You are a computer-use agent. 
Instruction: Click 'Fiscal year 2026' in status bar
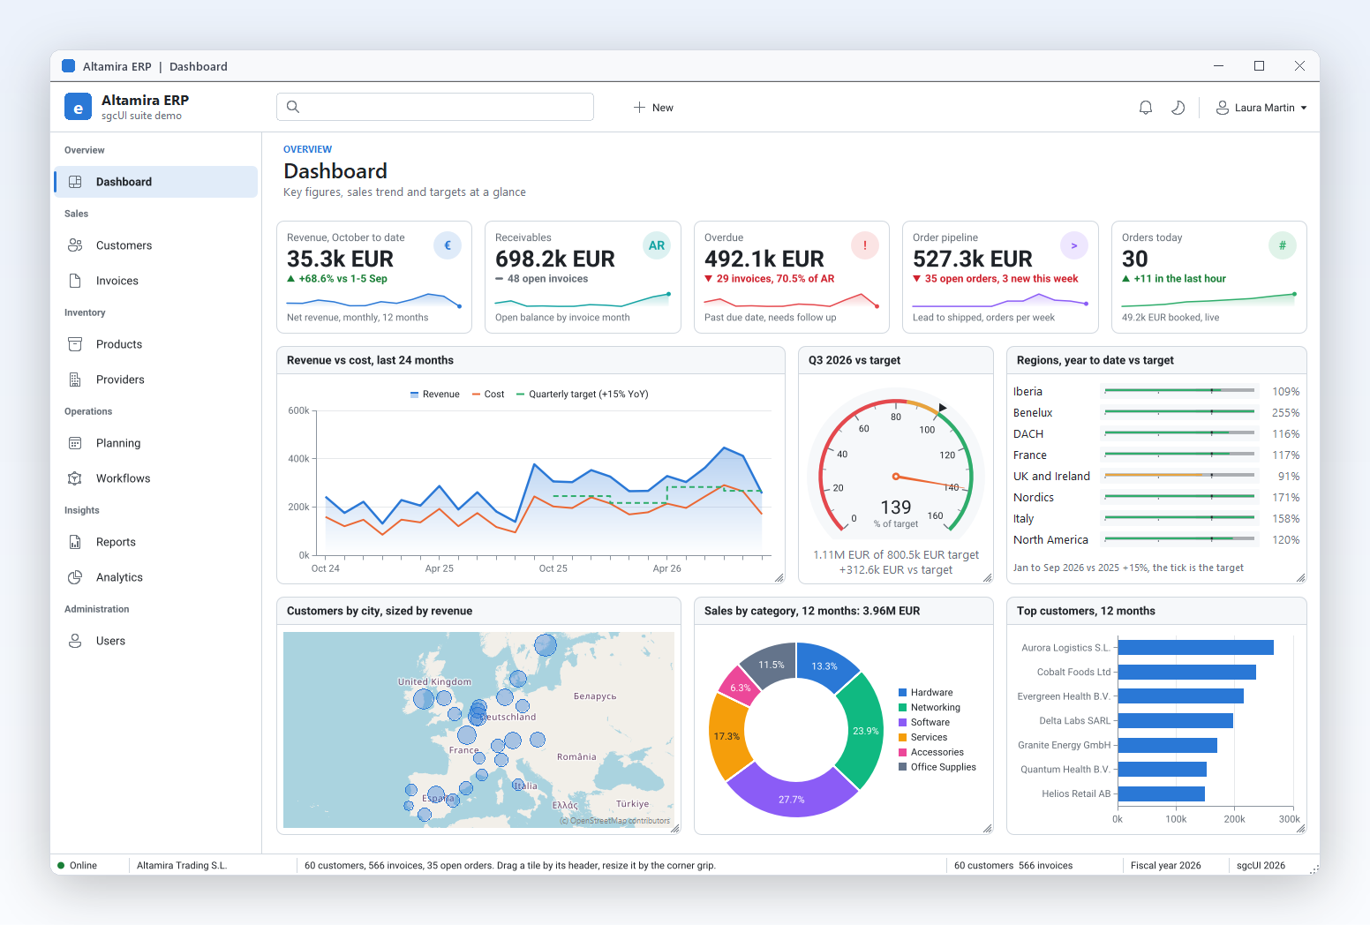[x=1166, y=866]
